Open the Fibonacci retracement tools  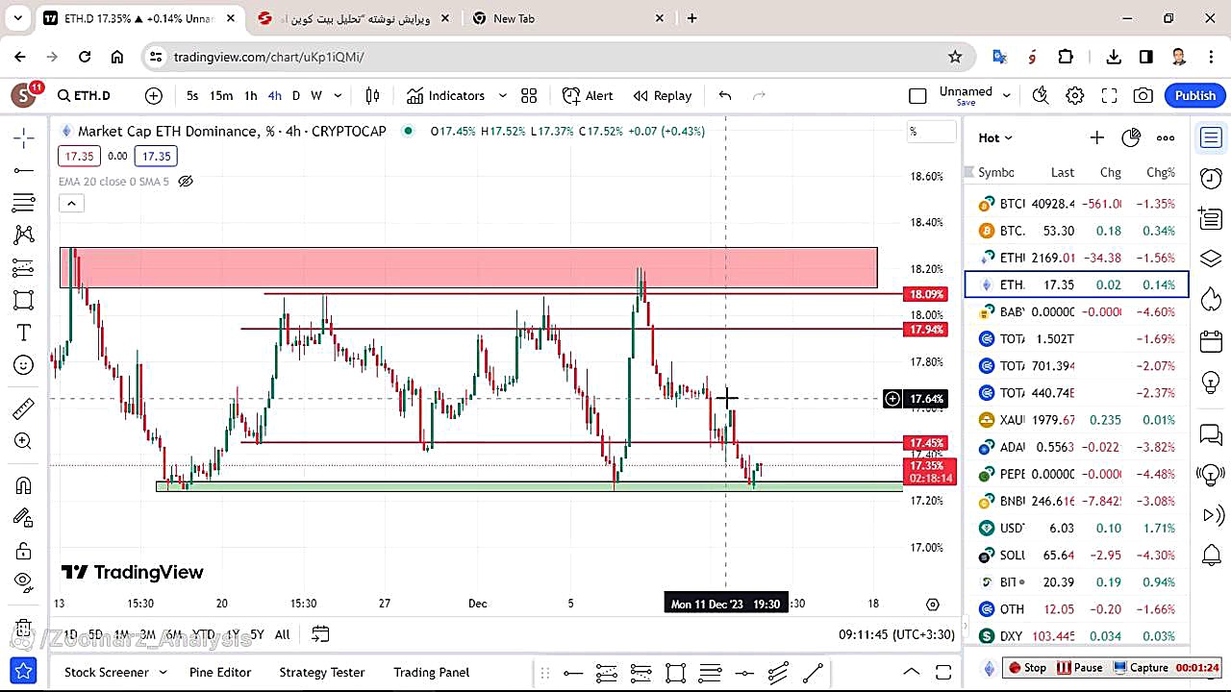(x=24, y=203)
